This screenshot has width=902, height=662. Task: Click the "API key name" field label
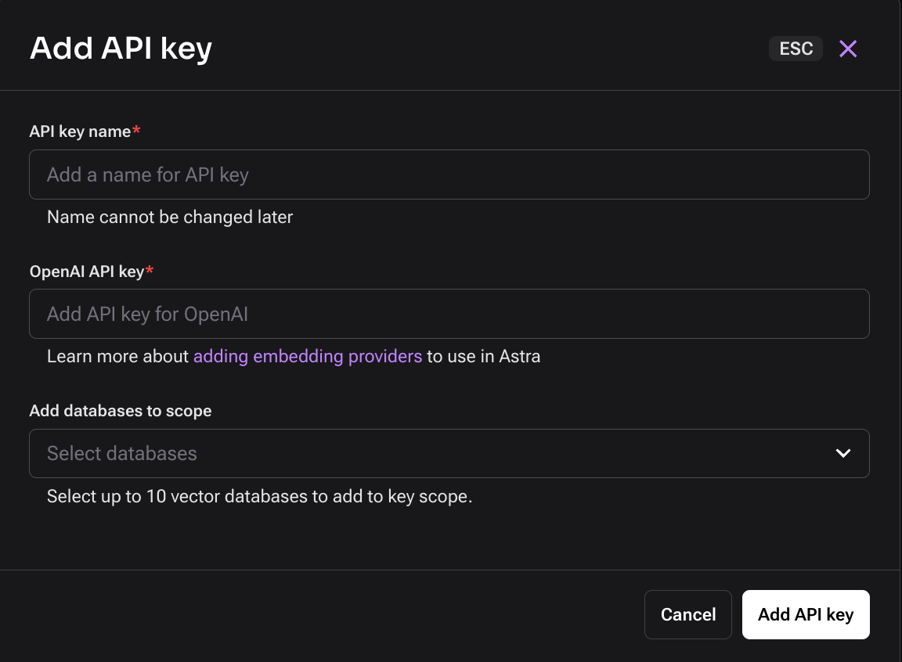[x=80, y=131]
